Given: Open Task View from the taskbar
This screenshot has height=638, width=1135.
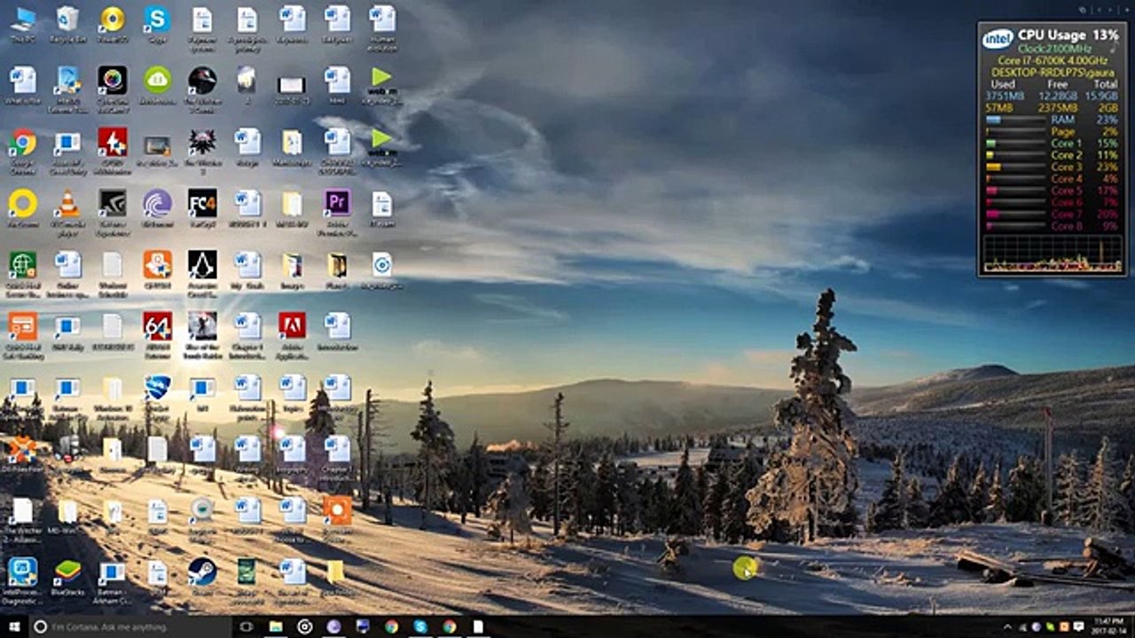Looking at the screenshot, I should [247, 626].
